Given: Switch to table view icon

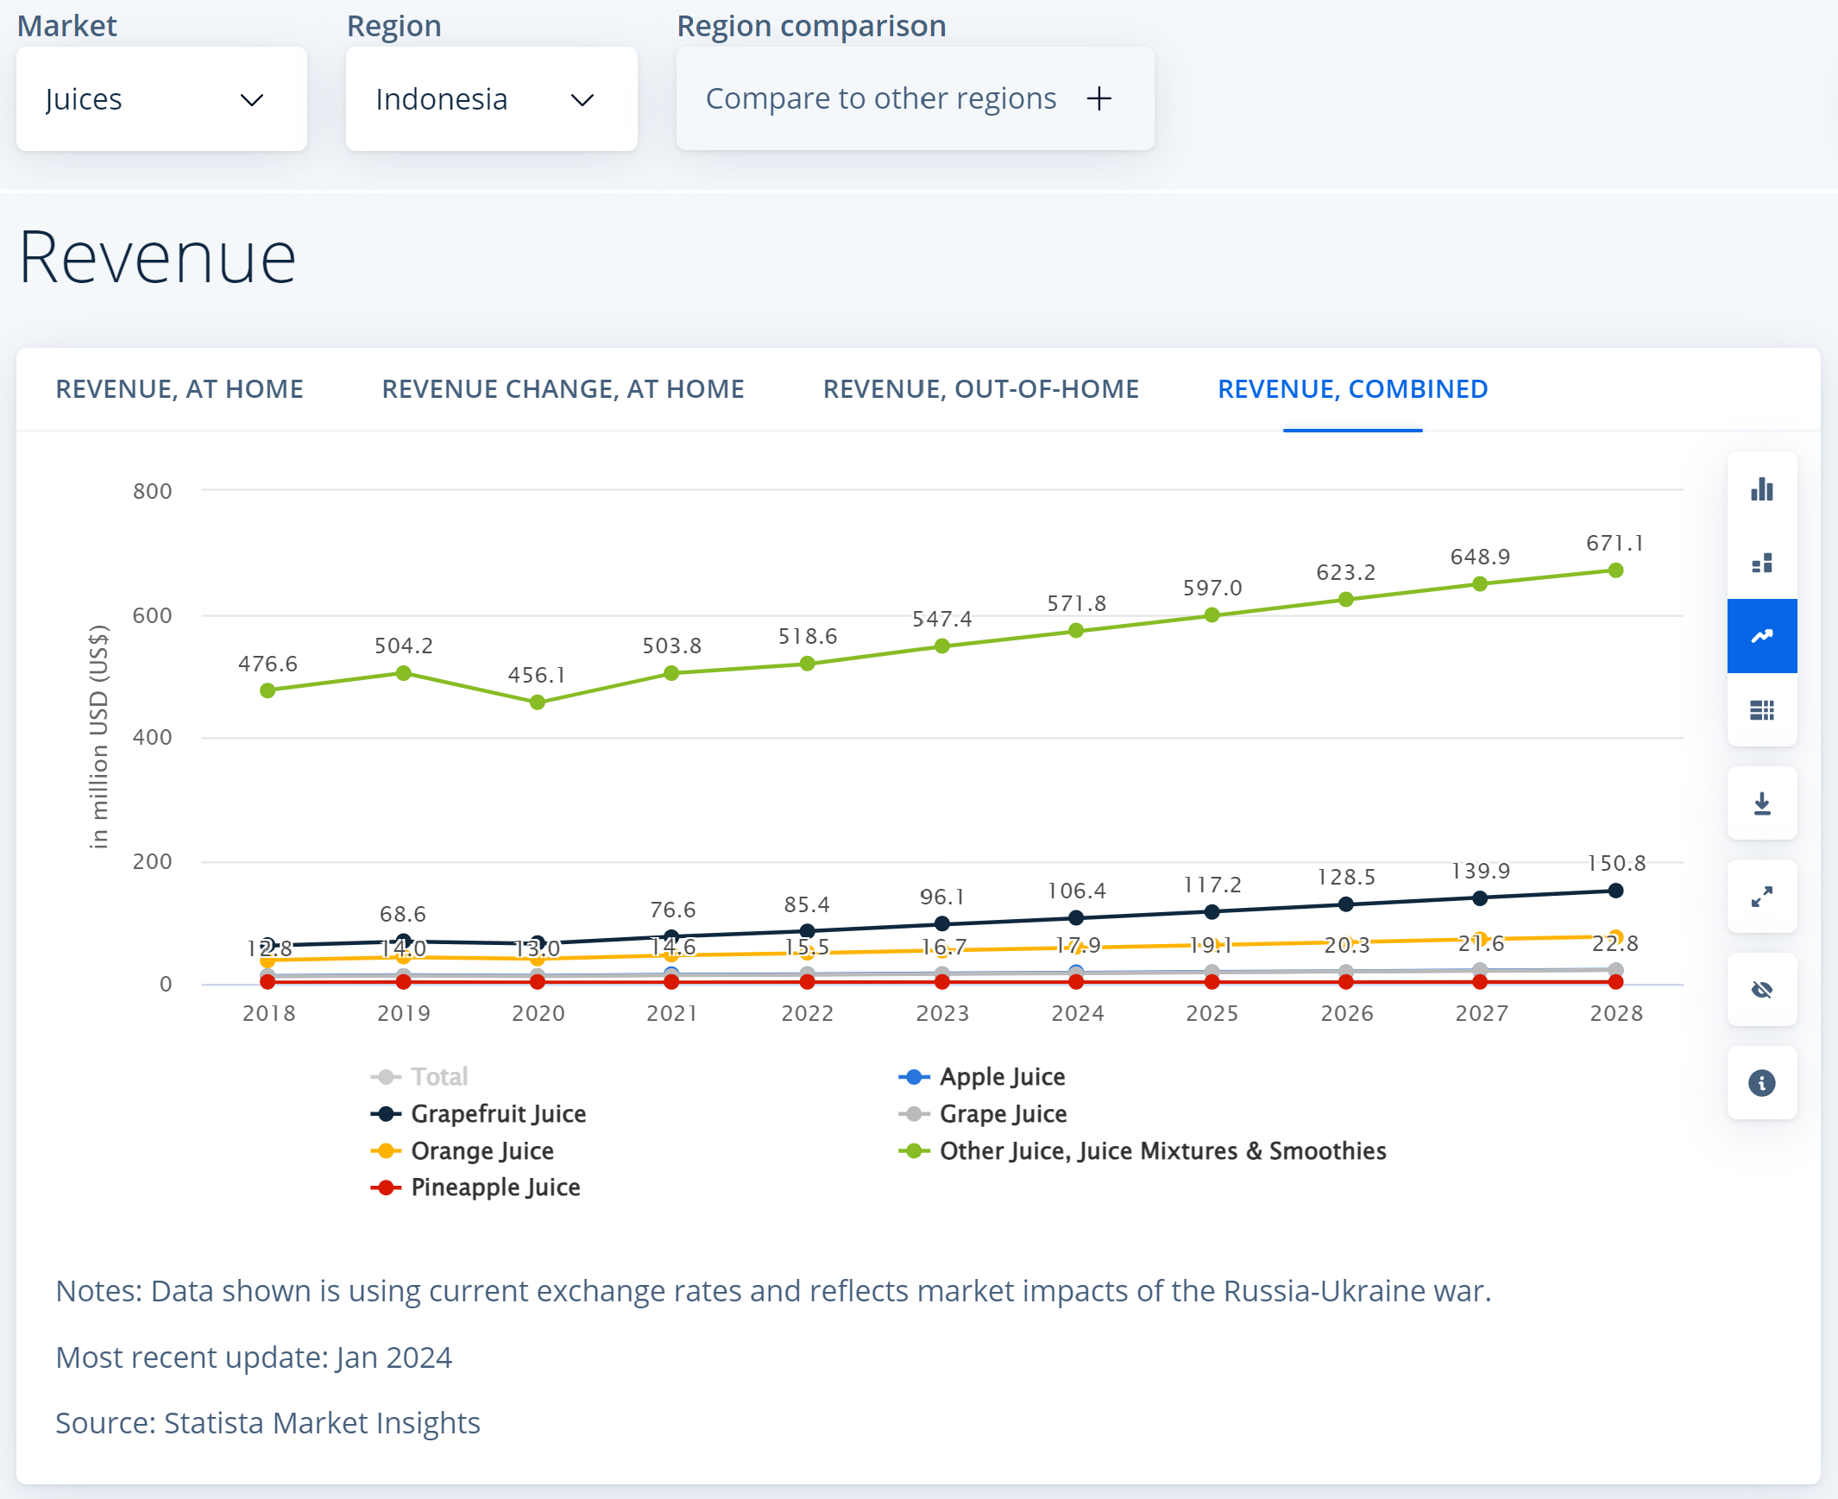Looking at the screenshot, I should click(x=1761, y=709).
